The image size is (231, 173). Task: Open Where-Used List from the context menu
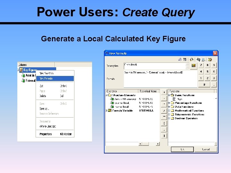[55, 126]
